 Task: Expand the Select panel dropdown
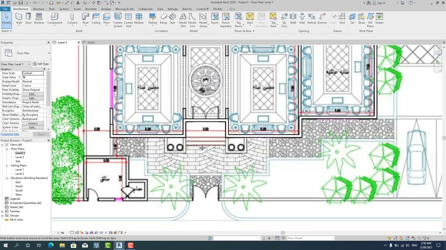tap(6, 31)
